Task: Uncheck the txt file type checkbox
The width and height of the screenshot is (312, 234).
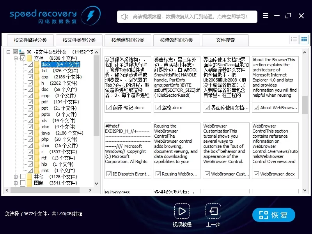Action: point(30,71)
